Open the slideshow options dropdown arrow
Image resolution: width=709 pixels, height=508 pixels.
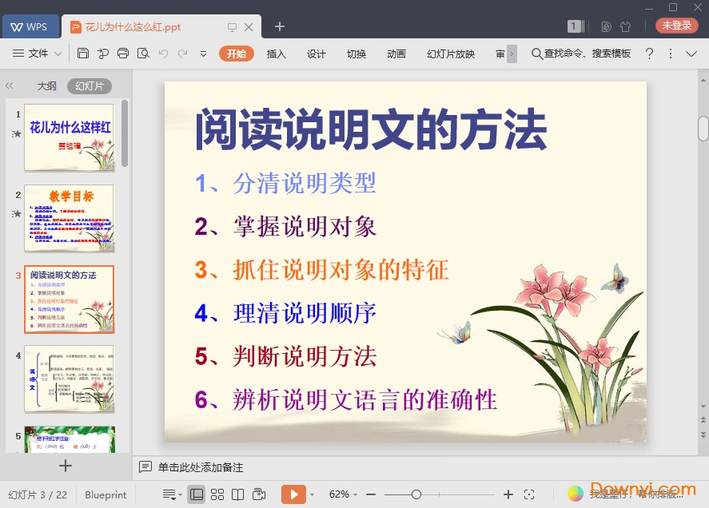[x=312, y=495]
